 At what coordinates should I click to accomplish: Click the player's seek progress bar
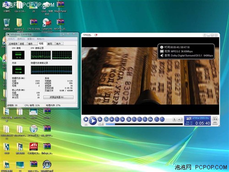click(144, 124)
